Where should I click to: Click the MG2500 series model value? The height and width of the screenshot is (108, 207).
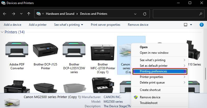(x=113, y=102)
